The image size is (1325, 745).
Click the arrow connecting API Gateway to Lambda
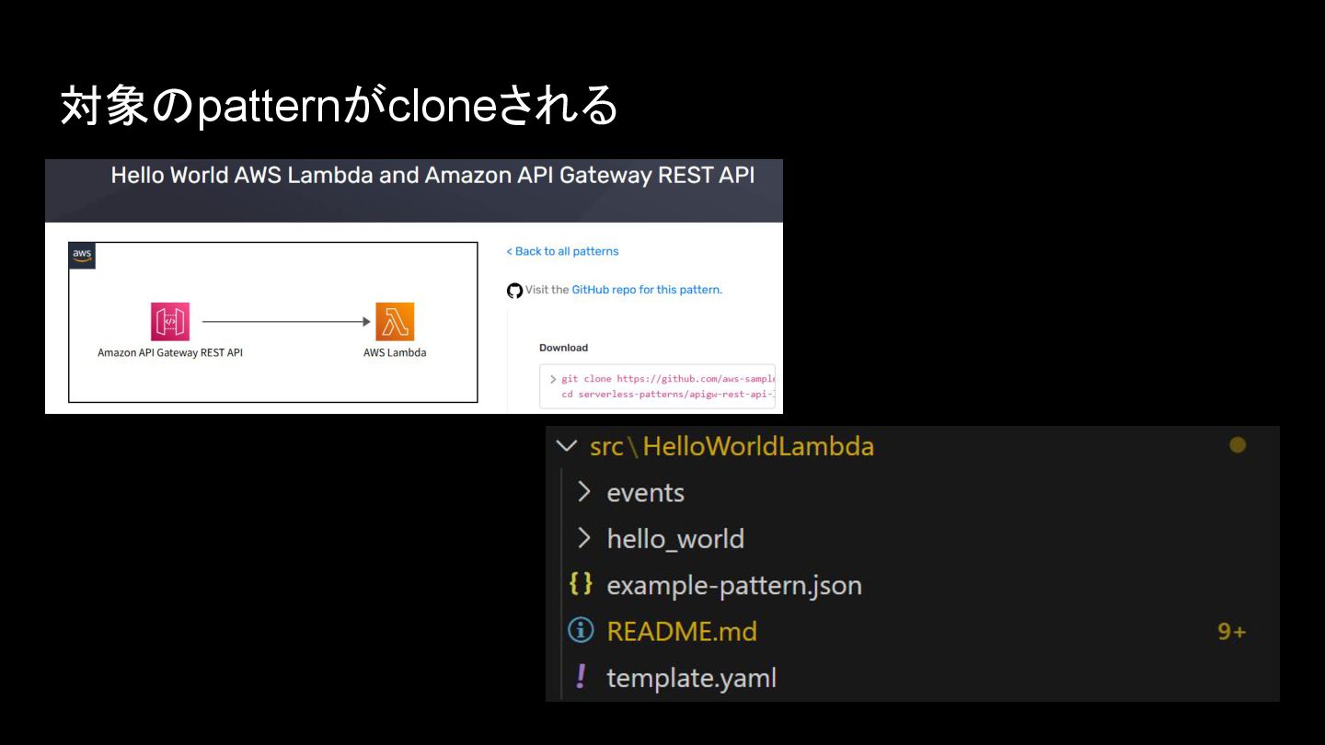pos(286,322)
